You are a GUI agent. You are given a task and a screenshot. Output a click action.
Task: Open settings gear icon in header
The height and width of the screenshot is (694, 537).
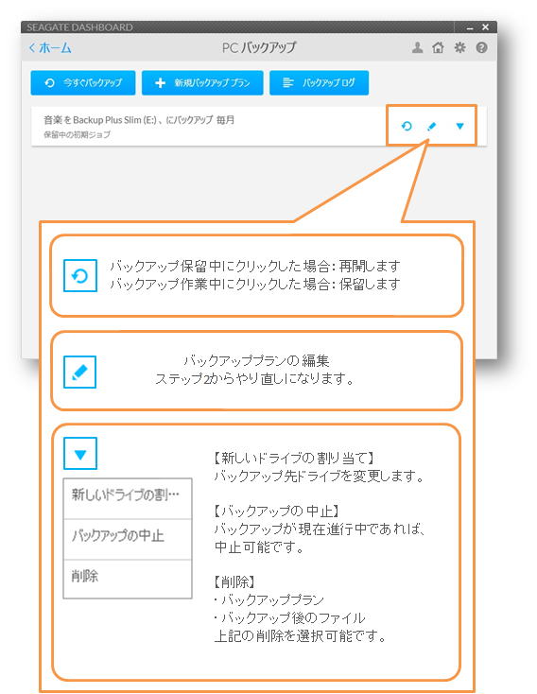(460, 47)
